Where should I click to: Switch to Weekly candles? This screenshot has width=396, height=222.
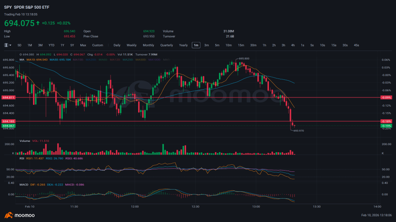(x=132, y=45)
